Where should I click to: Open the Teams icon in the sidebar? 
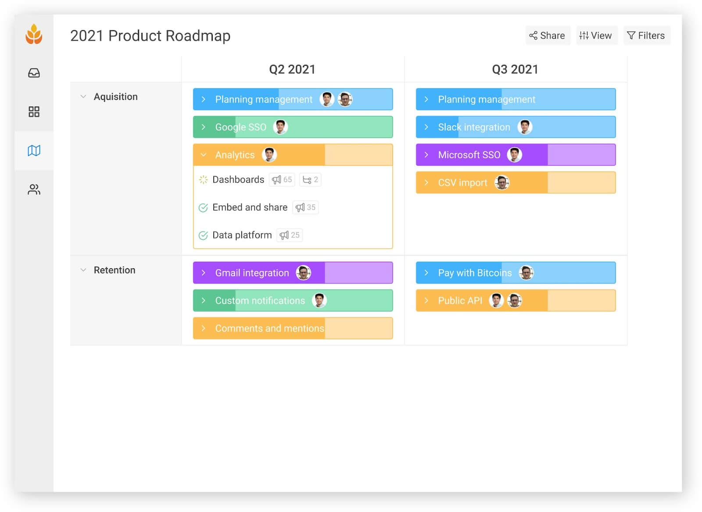point(34,190)
